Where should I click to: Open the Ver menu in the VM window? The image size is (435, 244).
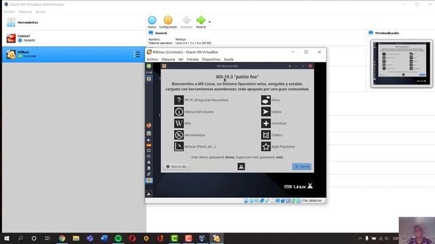pyautogui.click(x=181, y=59)
